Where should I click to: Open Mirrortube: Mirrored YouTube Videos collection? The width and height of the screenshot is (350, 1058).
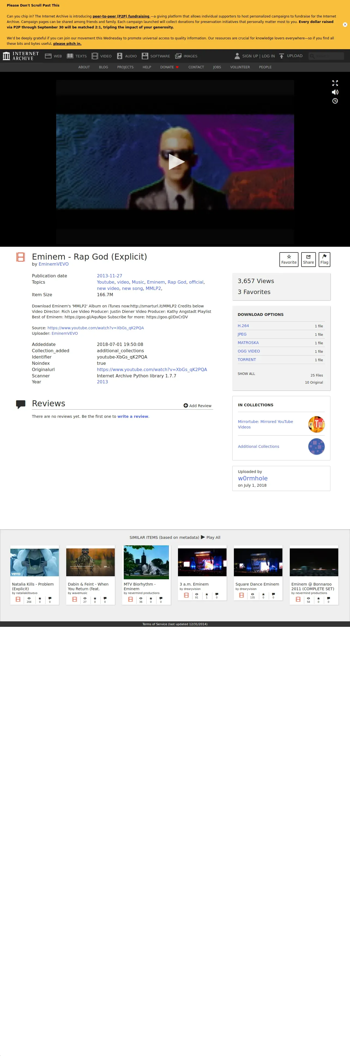tap(265, 424)
